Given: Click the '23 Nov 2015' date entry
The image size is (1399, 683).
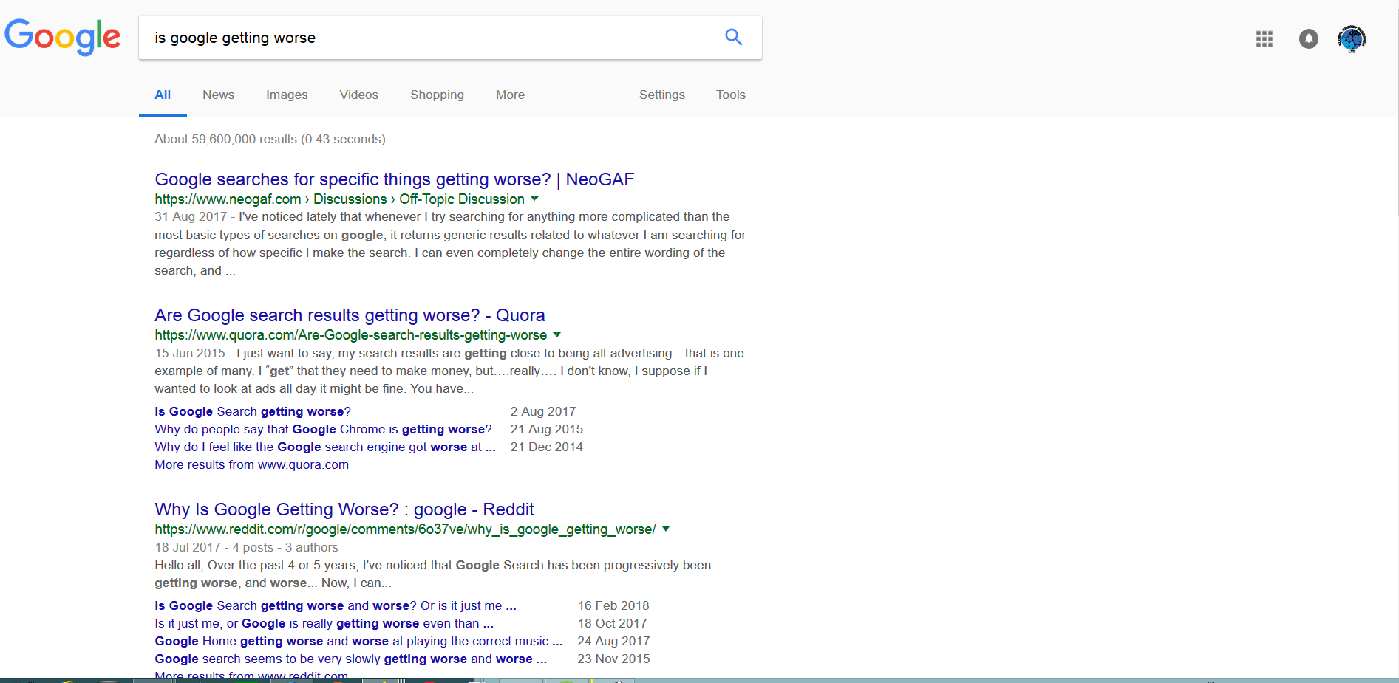Looking at the screenshot, I should [x=613, y=659].
